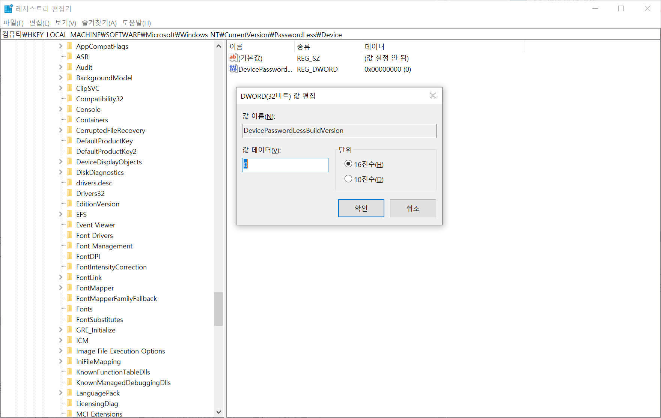Expand the GRE_Initialize tree node
Screen dimensions: 661x418
[x=61, y=330]
